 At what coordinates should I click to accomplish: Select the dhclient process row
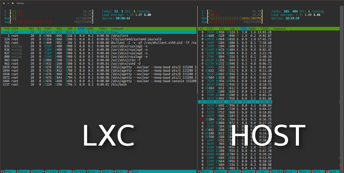point(99,43)
